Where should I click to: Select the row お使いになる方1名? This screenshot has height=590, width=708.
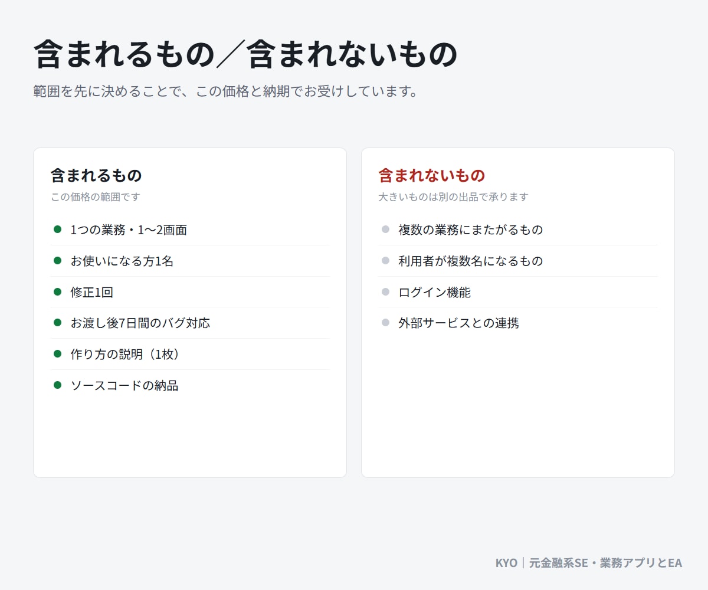[190, 261]
